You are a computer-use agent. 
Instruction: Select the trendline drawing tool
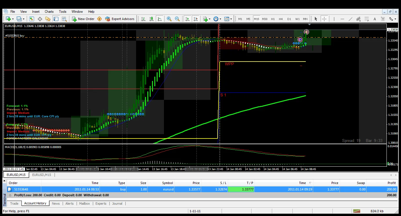point(351,19)
